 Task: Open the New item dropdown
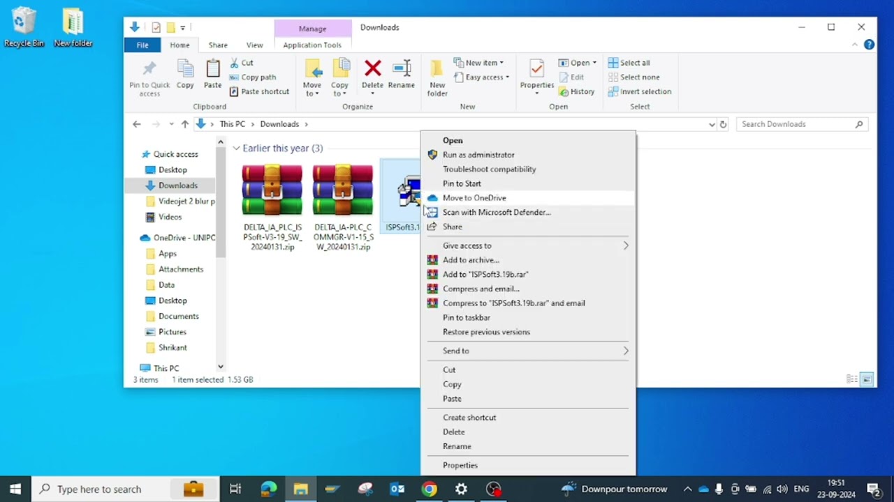tap(478, 63)
